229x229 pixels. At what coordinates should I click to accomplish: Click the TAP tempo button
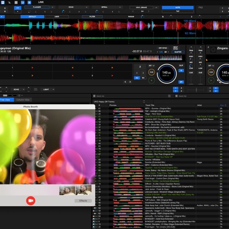point(178,11)
